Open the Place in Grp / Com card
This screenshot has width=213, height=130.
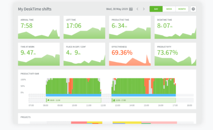pyautogui.click(x=84, y=54)
